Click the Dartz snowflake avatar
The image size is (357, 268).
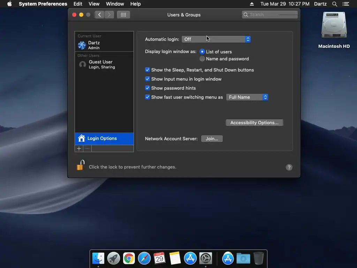82,45
